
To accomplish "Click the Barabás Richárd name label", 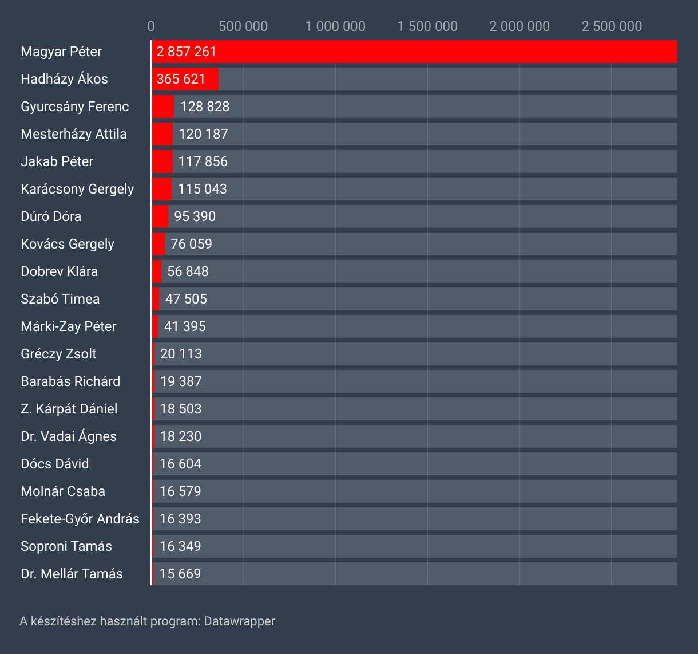I will point(70,381).
